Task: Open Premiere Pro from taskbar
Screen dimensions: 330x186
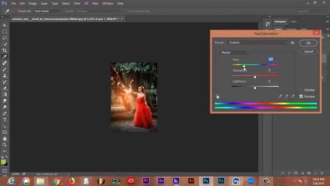Action: coord(146,181)
